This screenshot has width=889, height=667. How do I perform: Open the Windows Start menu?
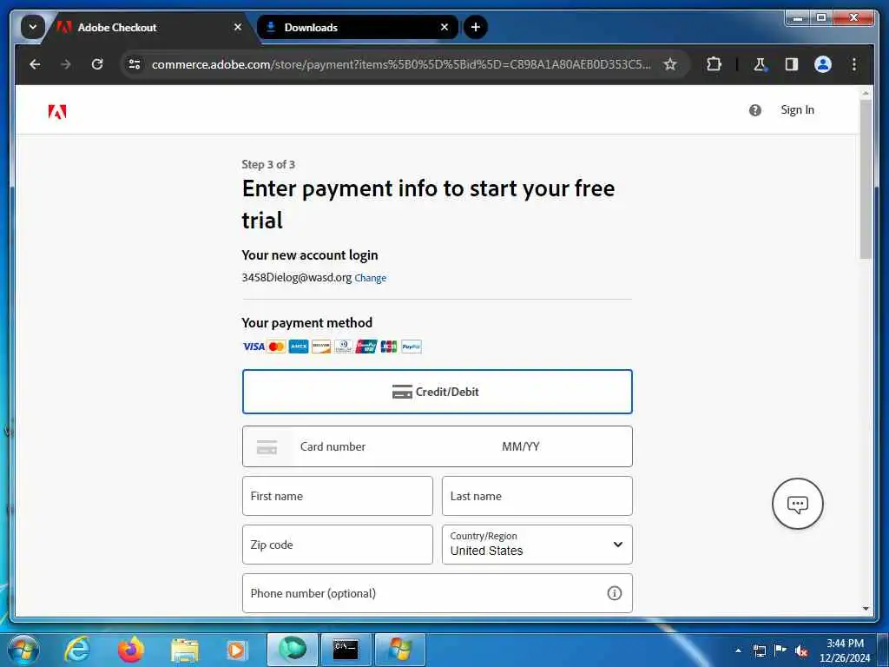pyautogui.click(x=23, y=650)
